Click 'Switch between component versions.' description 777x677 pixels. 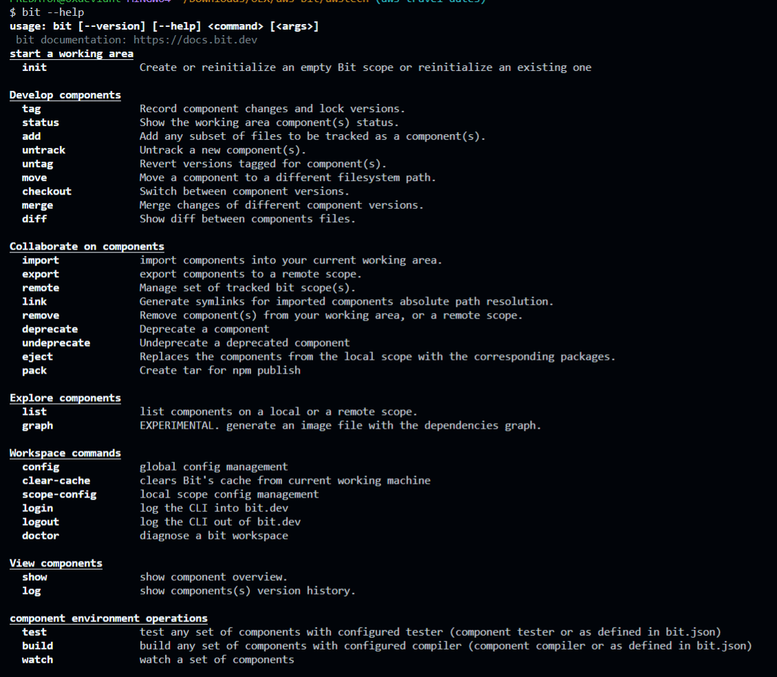pos(244,191)
